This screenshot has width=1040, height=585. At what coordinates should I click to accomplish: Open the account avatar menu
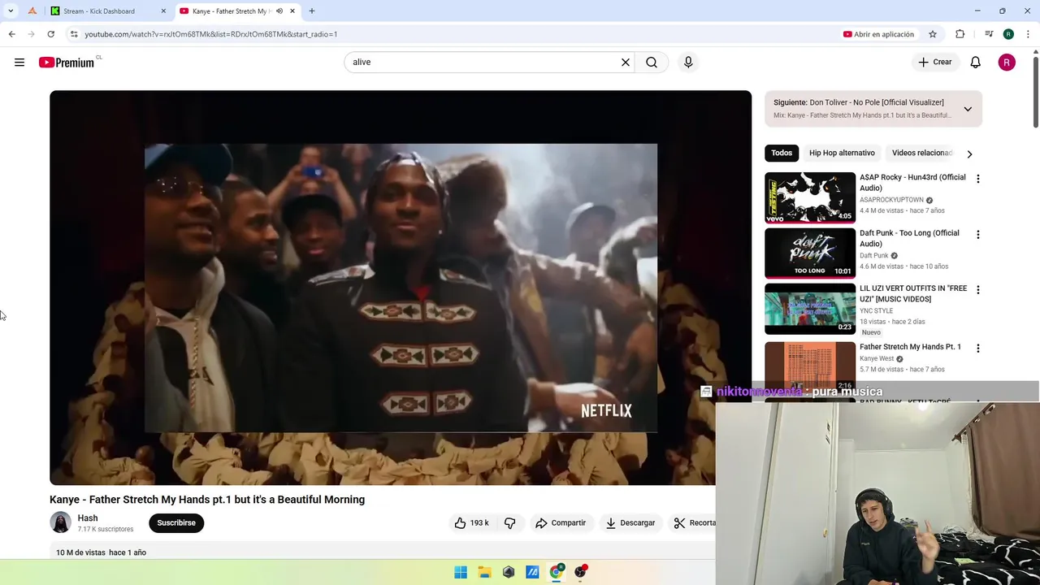point(1007,62)
